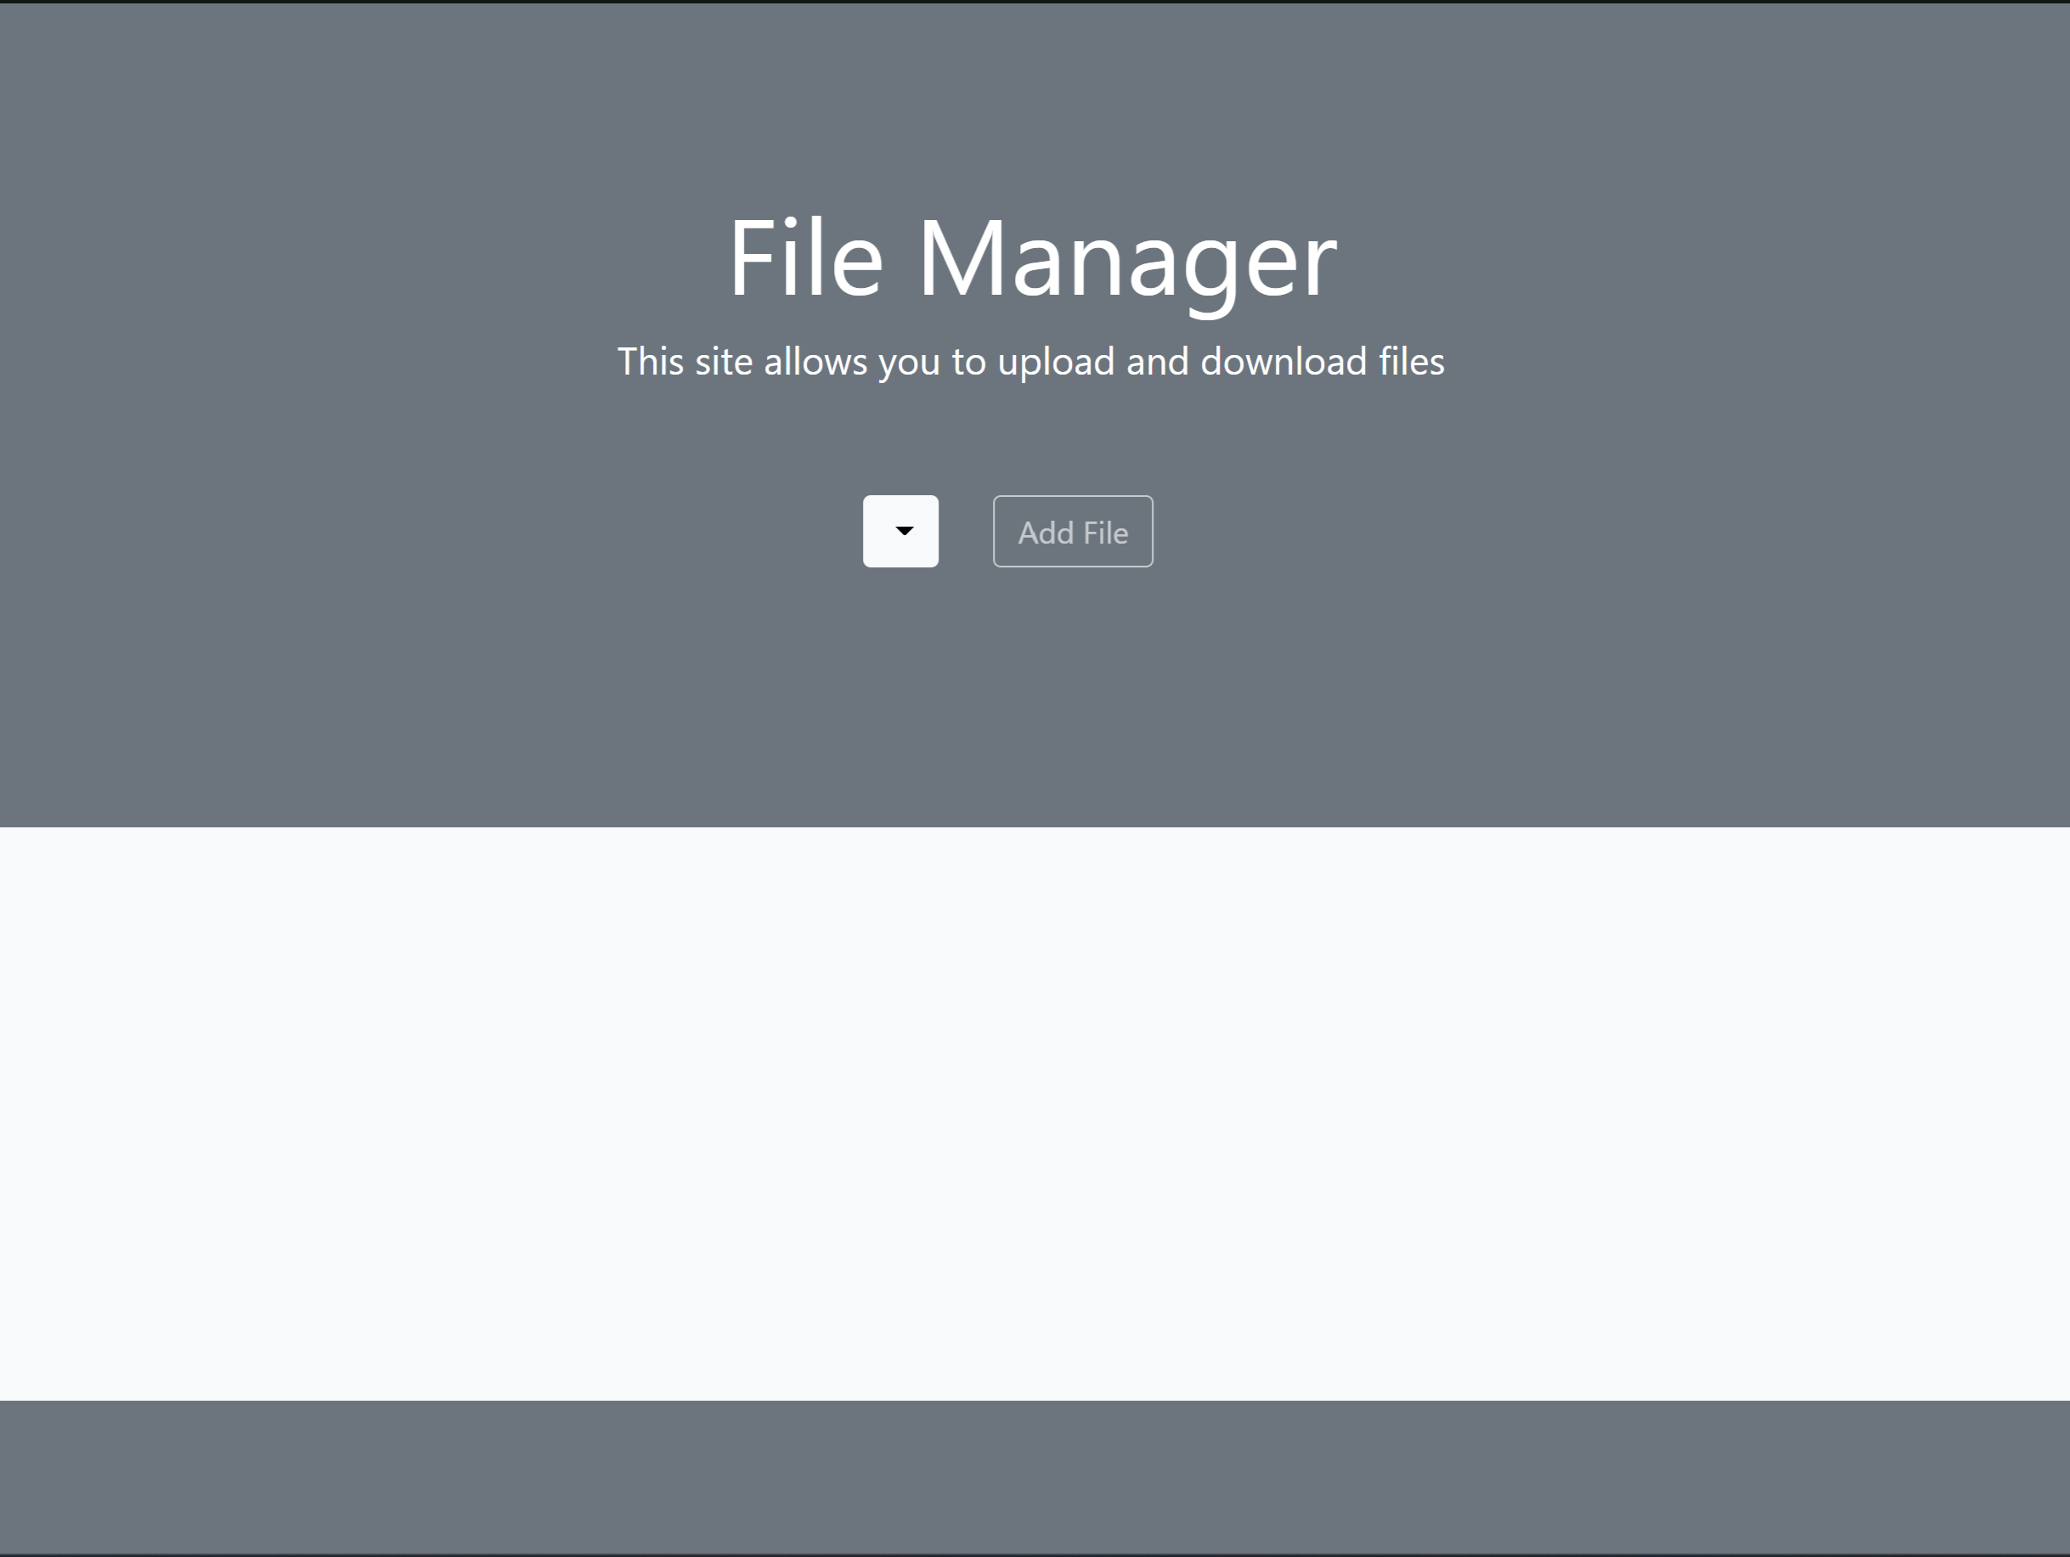
Task: Click the word "you" in the subtitle
Action: click(909, 362)
